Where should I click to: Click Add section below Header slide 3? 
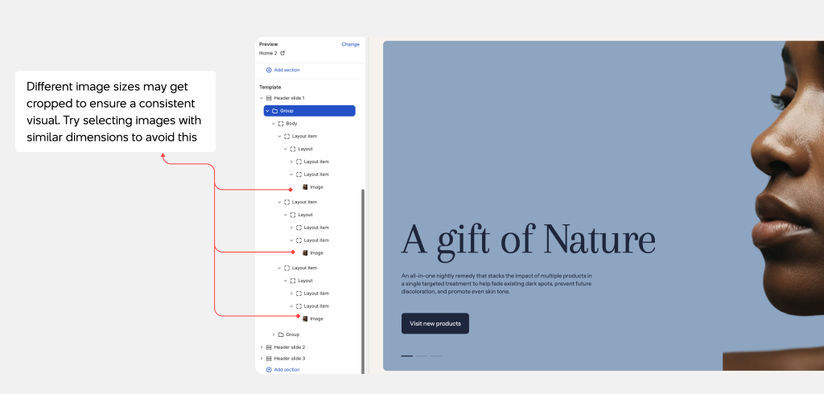282,370
